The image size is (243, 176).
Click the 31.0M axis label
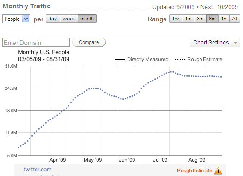click(11, 66)
